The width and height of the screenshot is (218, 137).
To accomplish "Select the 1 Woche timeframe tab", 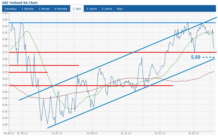I will tap(28, 9).
